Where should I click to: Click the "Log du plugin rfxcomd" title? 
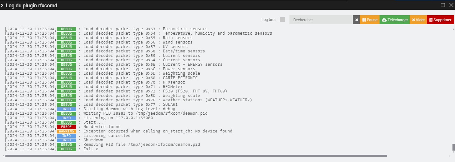coord(32,5)
